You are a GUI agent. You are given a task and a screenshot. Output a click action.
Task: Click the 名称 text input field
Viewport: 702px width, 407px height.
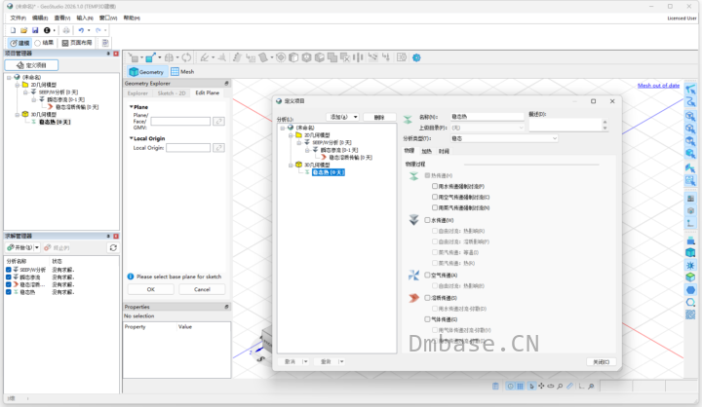(x=487, y=117)
